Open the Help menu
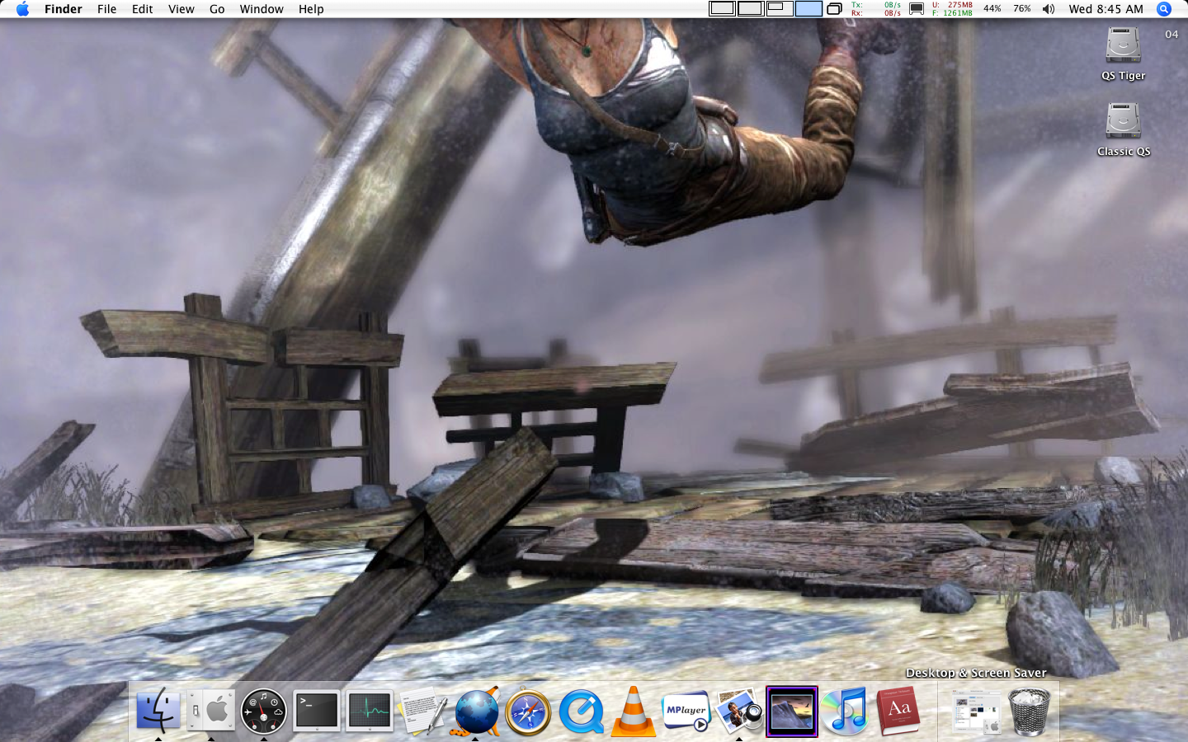The height and width of the screenshot is (742, 1188). tap(311, 9)
